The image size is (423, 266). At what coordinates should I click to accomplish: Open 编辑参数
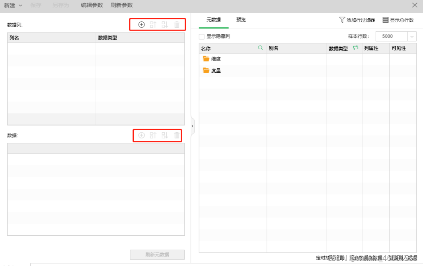click(92, 6)
